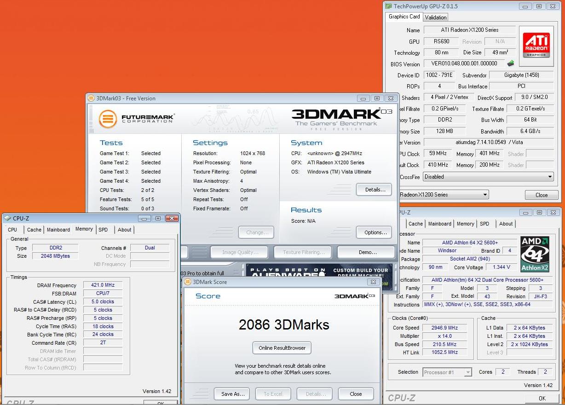The width and height of the screenshot is (565, 405).
Task: Click the Futuremark Corporation logo
Action: click(x=137, y=119)
